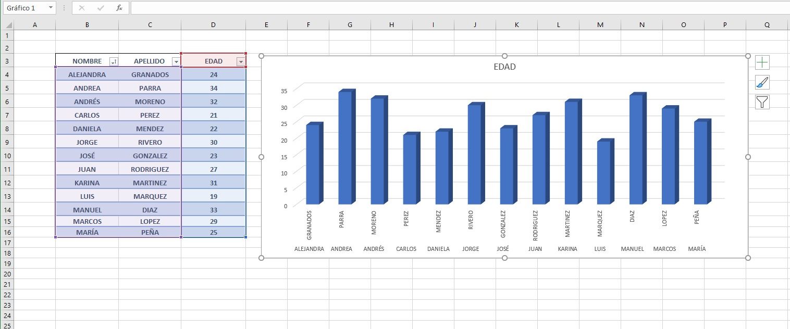Image resolution: width=790 pixels, height=329 pixels.
Task: Click the Enter checkmark in formula bar
Action: (x=101, y=8)
